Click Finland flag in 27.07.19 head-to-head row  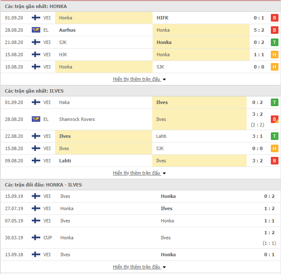point(36,208)
